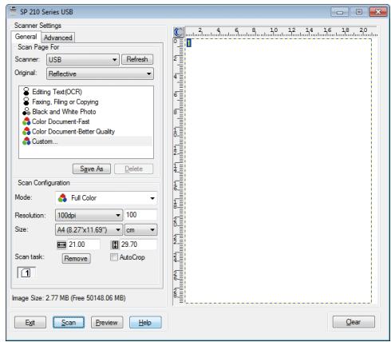The image size is (391, 342).
Task: Click the Full Color mode icon
Action: pos(62,198)
